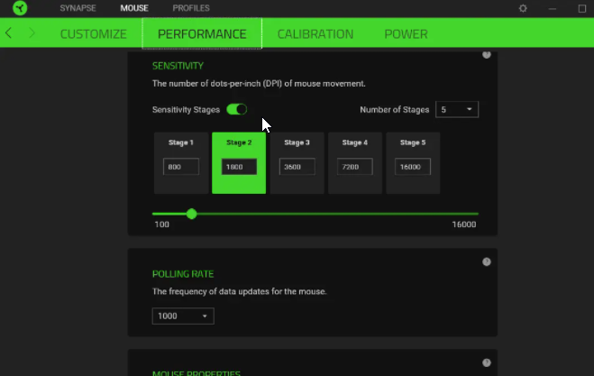Maximize the Synapse window
The width and height of the screenshot is (594, 376).
pyautogui.click(x=582, y=8)
